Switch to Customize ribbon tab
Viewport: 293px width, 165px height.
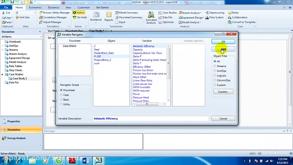point(83,7)
